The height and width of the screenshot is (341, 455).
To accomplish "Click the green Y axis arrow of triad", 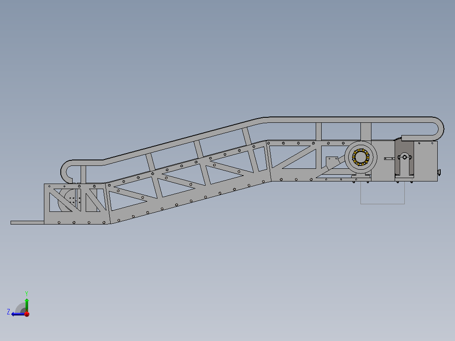I will point(27,305).
